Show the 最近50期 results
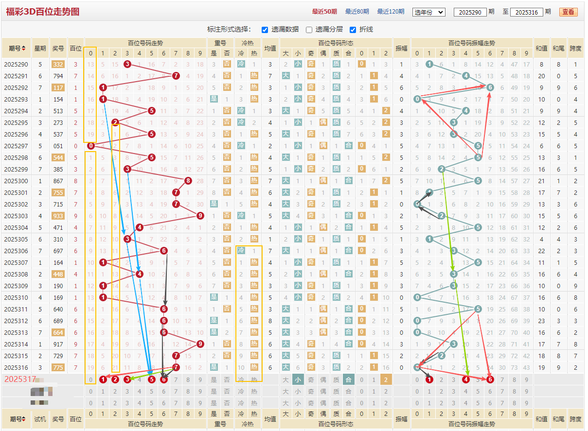Viewport: 588px width, 431px height. [x=324, y=12]
